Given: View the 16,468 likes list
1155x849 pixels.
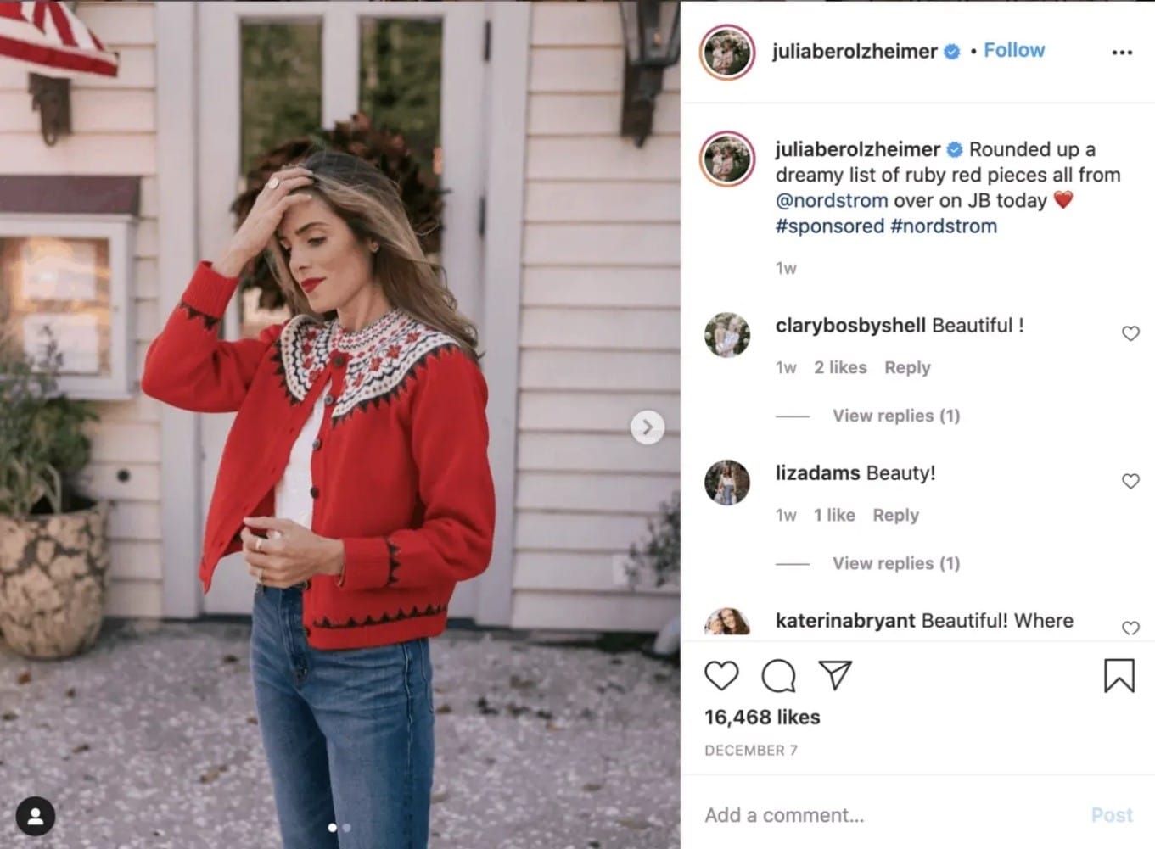Looking at the screenshot, I should [762, 717].
